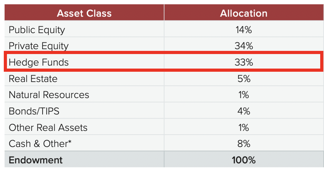Click the 100% Endowment total value
The width and height of the screenshot is (324, 170).
243,160
